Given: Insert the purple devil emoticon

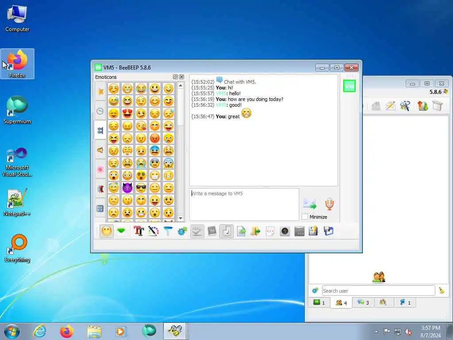Looking at the screenshot, I should 127,188.
